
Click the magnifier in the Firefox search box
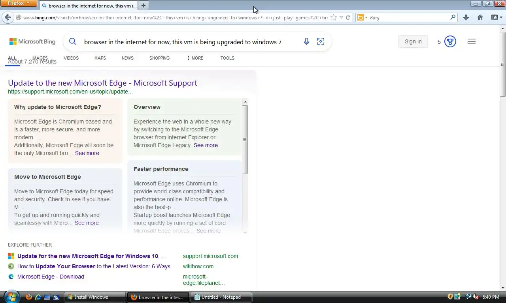tap(453, 17)
